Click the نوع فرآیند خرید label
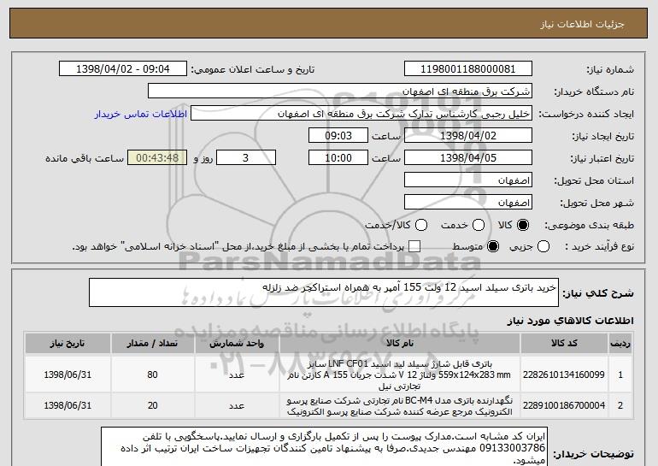This screenshot has width=658, height=466. pos(599,247)
